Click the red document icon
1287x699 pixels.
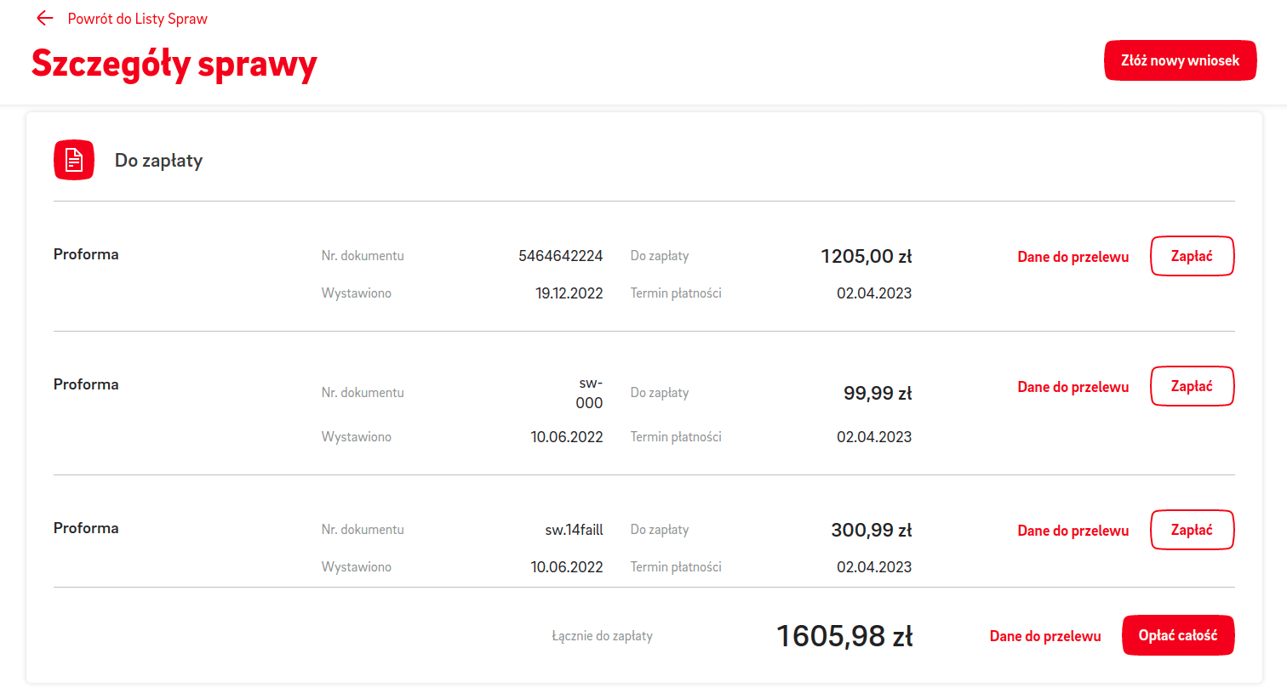pyautogui.click(x=74, y=160)
